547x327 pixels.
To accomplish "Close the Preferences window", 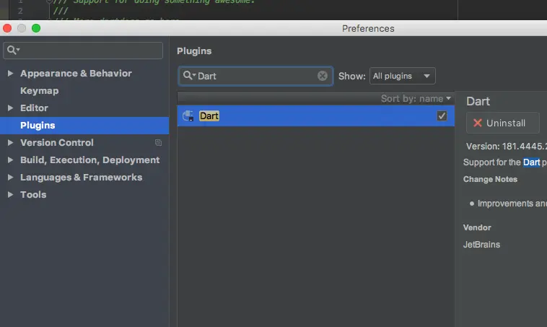I will pyautogui.click(x=7, y=28).
